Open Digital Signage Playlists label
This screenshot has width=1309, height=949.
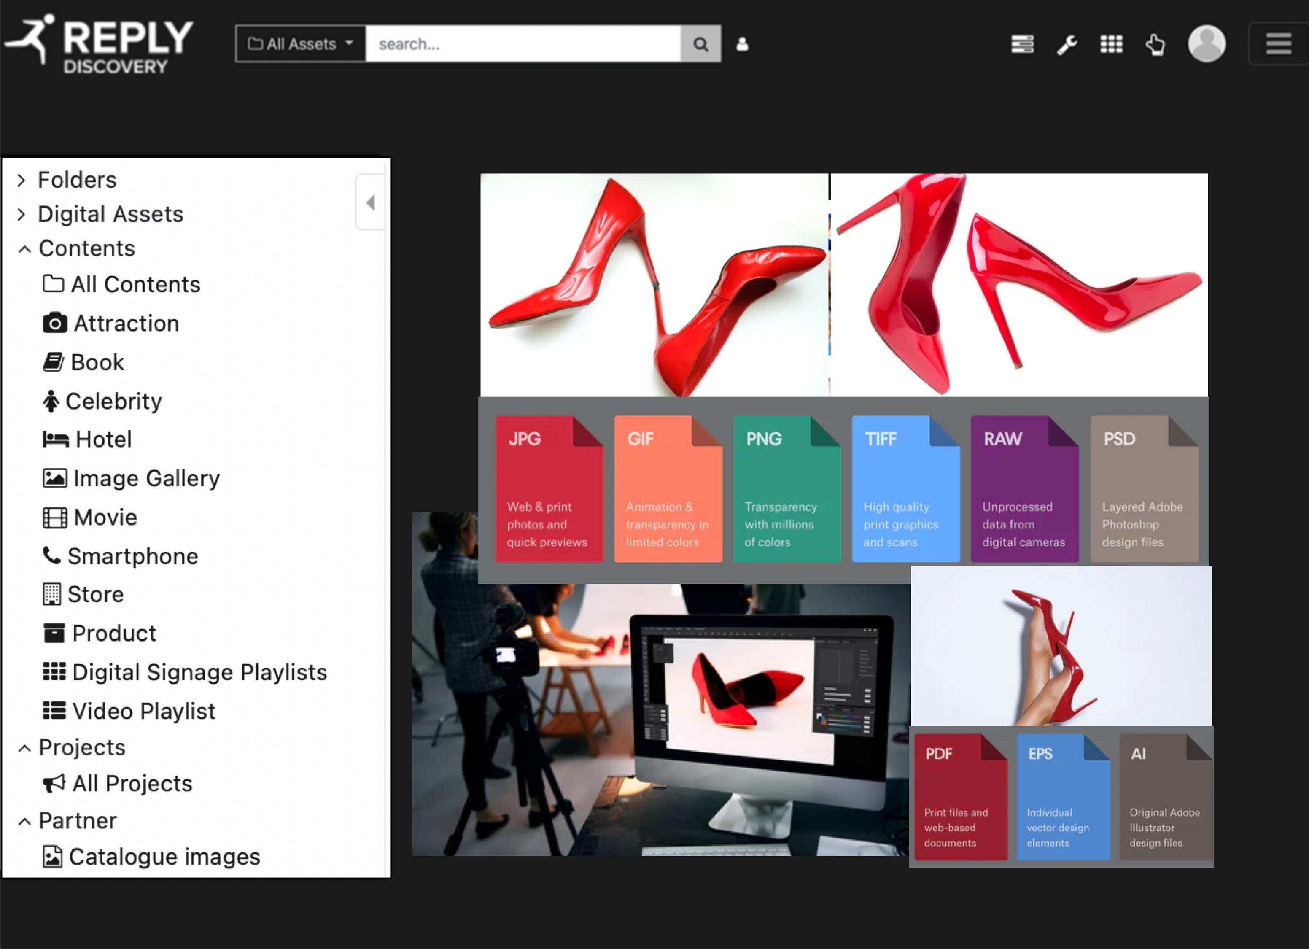point(200,672)
